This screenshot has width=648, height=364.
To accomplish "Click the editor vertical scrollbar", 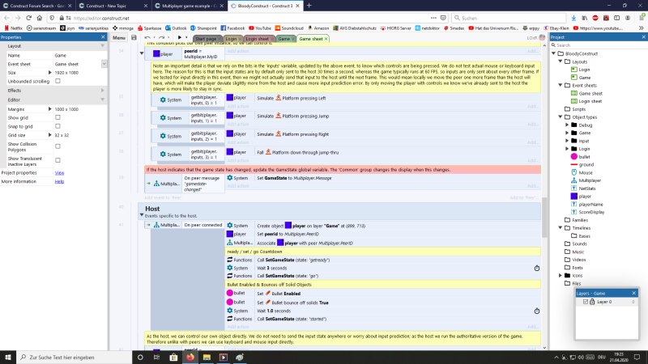I will [544, 217].
